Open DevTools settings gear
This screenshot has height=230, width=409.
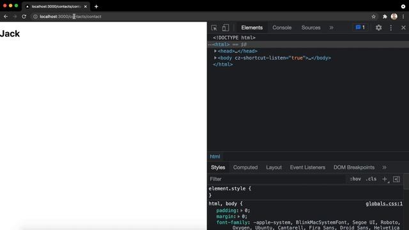coord(378,27)
